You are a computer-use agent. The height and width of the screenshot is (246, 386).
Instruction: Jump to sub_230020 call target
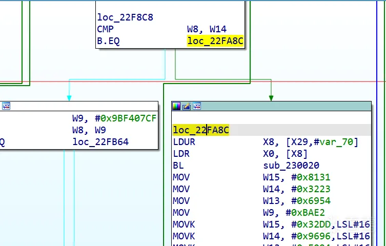point(291,166)
